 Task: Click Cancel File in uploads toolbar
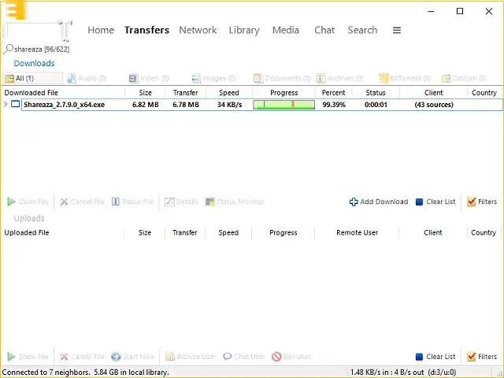tap(82, 357)
